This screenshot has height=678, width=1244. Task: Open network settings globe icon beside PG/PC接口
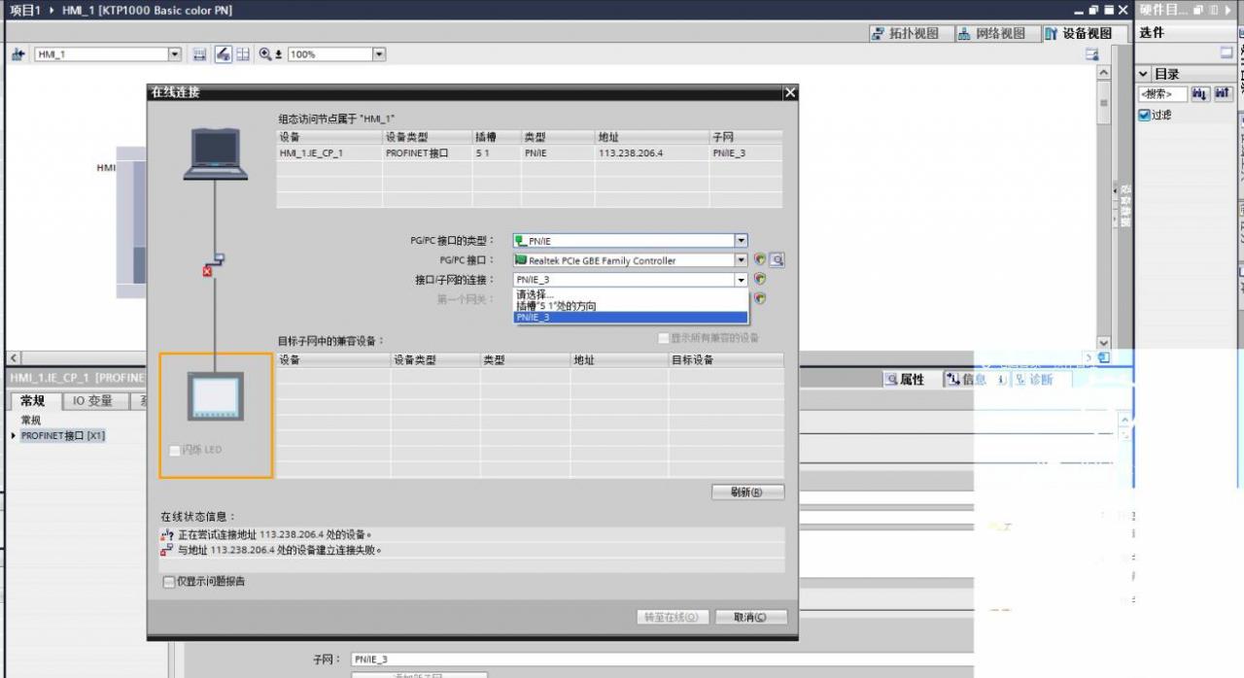(760, 259)
